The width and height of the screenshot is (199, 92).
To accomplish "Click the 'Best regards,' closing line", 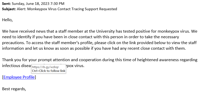I will [14, 89].
